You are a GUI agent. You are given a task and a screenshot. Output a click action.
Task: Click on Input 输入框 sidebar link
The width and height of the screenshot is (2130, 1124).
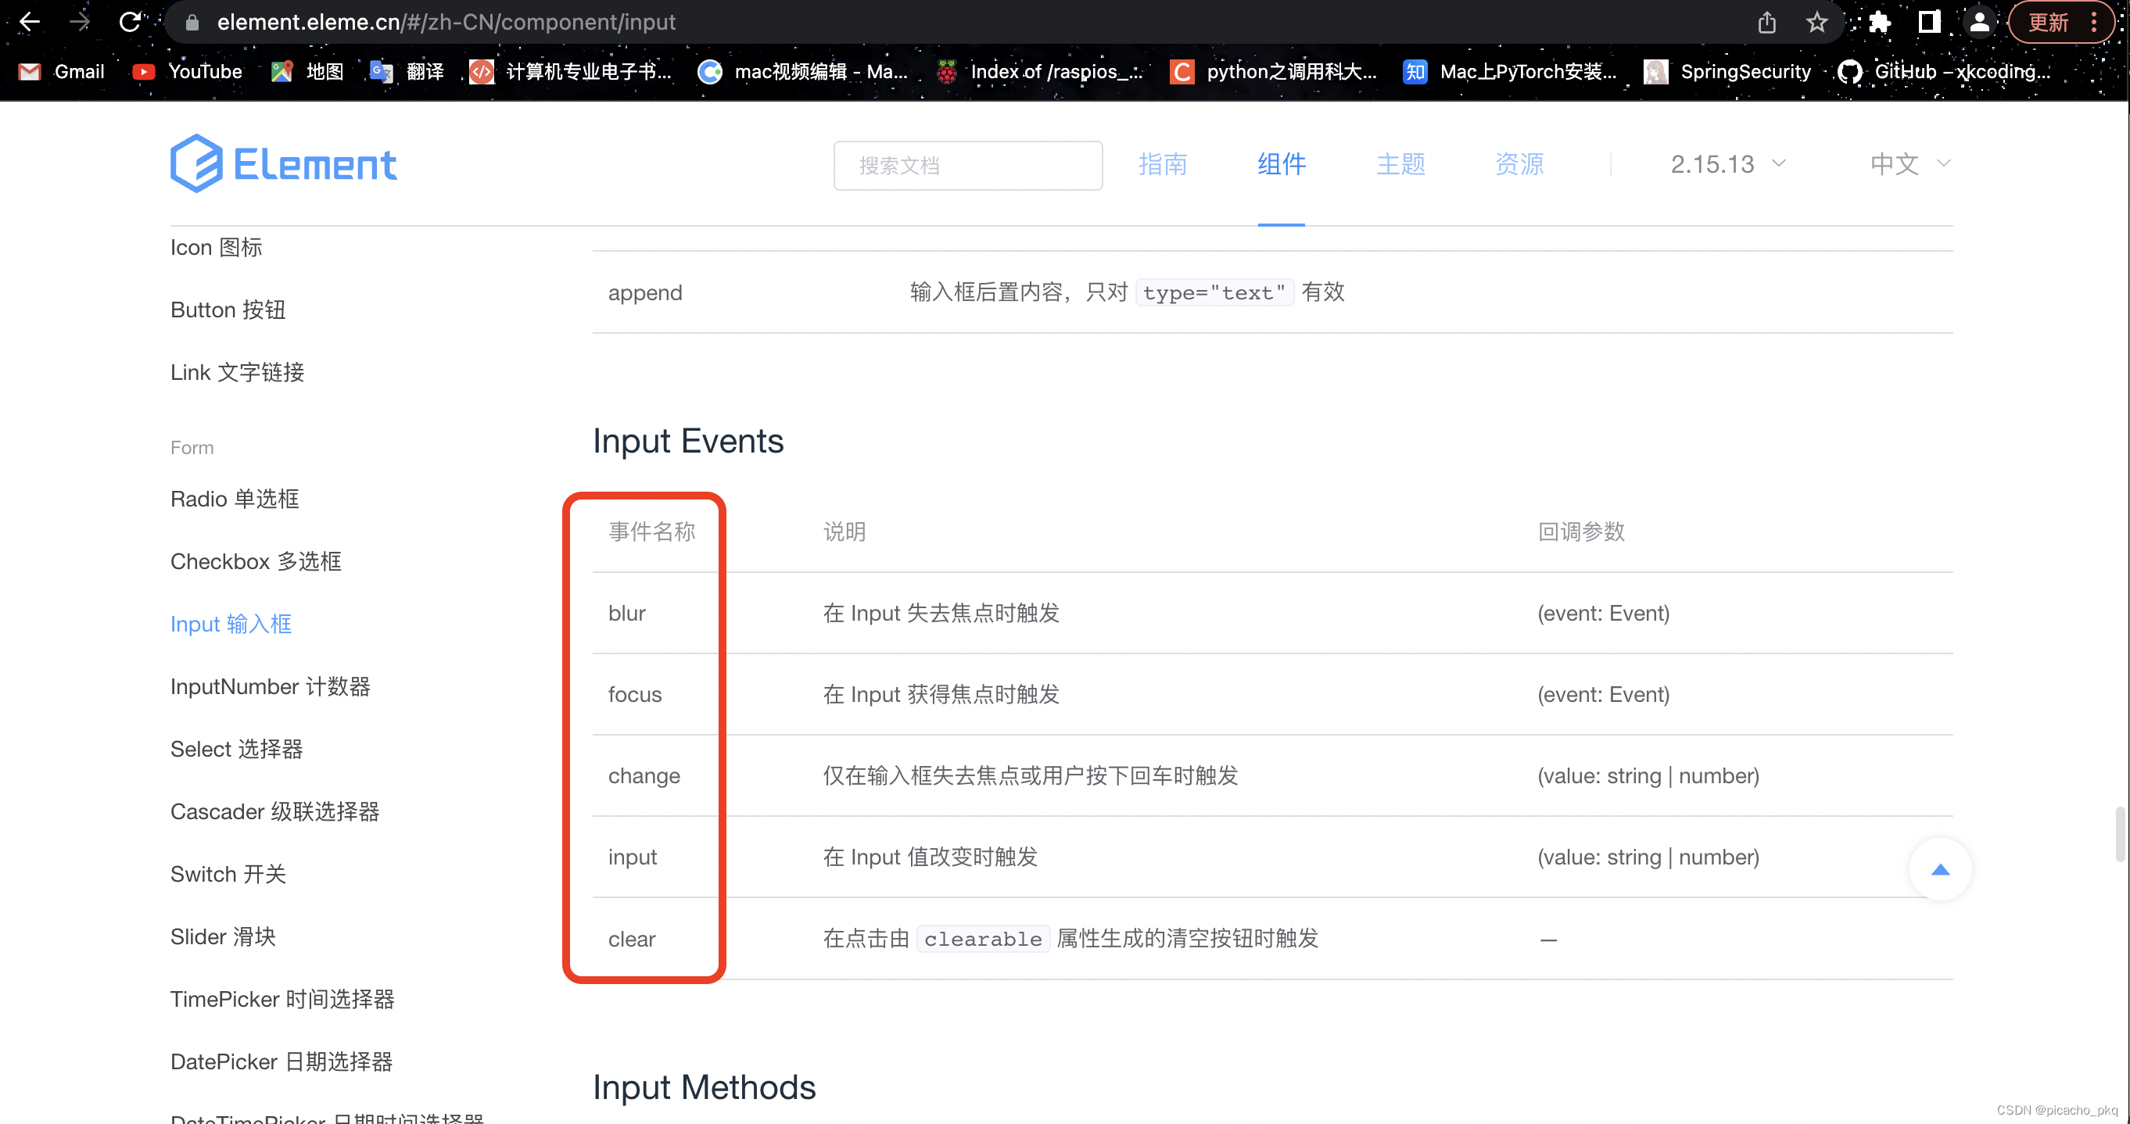pos(230,622)
